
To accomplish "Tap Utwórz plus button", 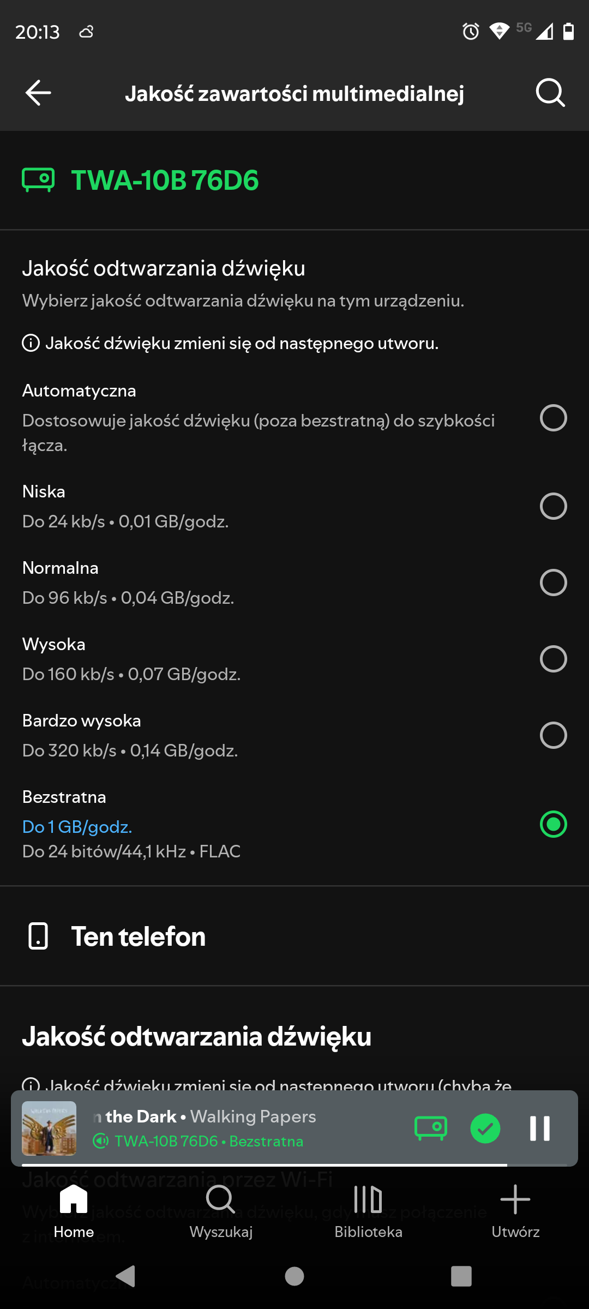I will tap(515, 1211).
